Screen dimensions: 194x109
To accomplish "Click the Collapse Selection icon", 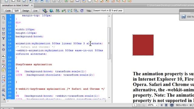I will click(x=3, y=34).
